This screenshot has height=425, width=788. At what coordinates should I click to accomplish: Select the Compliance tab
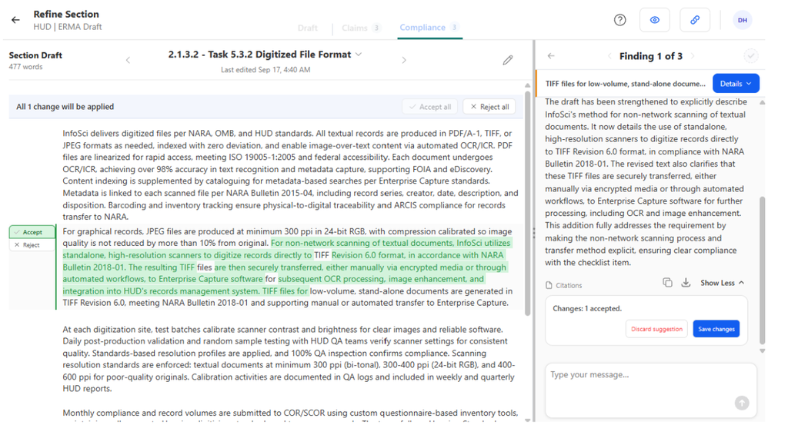[x=429, y=28]
